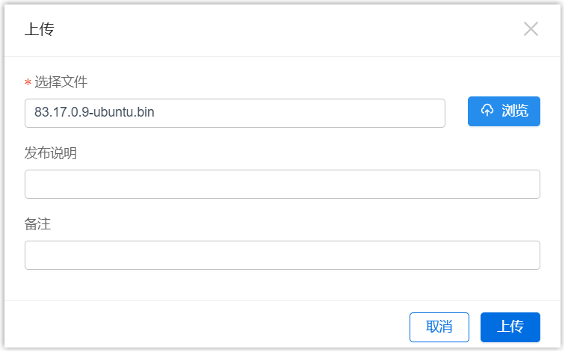The height and width of the screenshot is (352, 565).
Task: Close the 上传 dialog with X icon
Action: [531, 29]
